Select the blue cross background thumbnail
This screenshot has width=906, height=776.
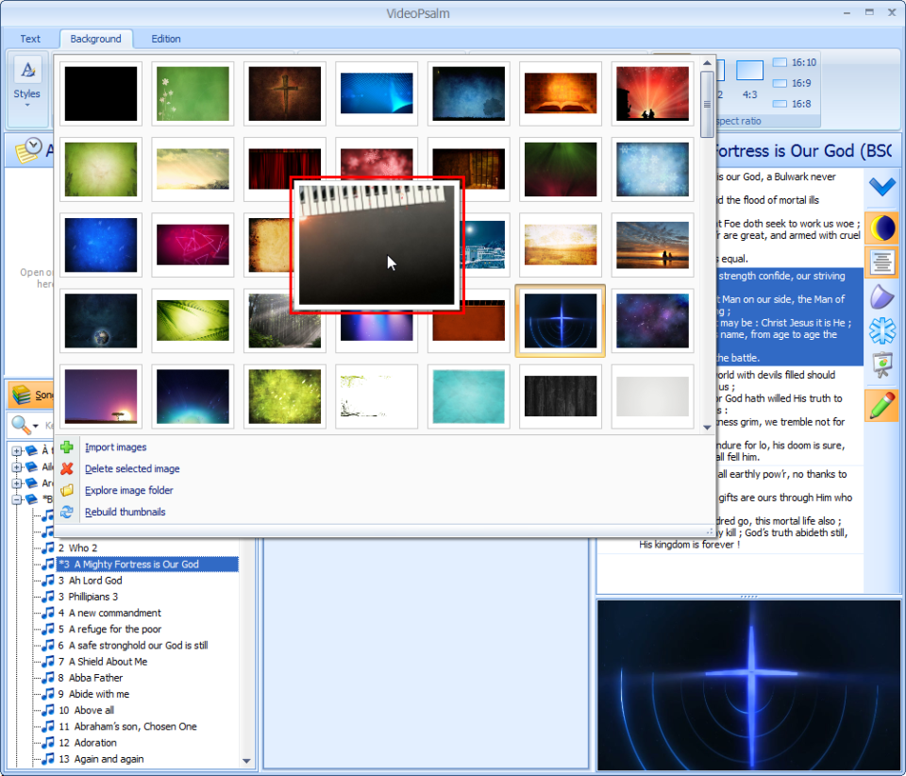(560, 321)
